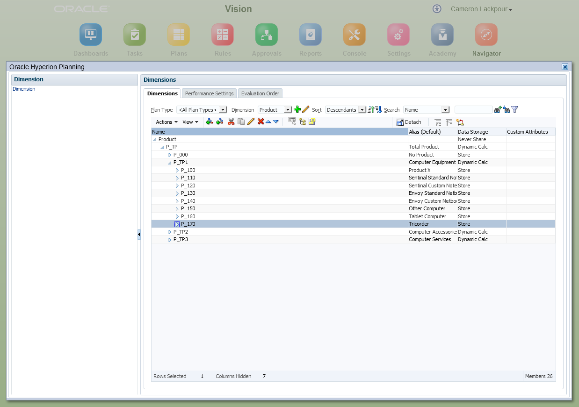Open the accessibility settings icon
579x407 pixels.
437,9
